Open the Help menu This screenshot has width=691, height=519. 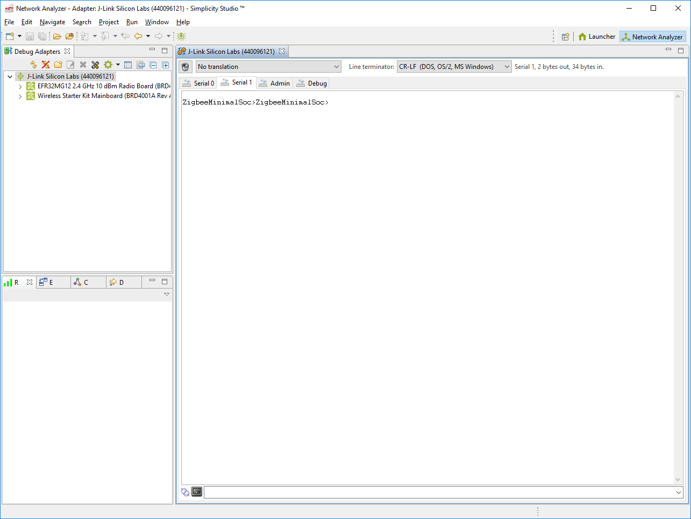[x=183, y=22]
